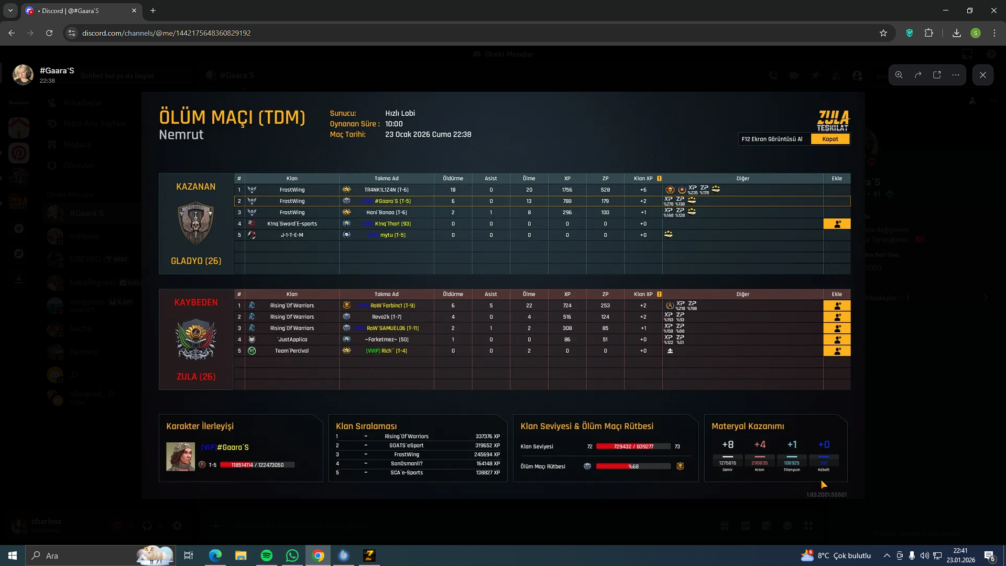Add Rich`` via Ekle icon
Image resolution: width=1006 pixels, height=566 pixels.
(837, 351)
